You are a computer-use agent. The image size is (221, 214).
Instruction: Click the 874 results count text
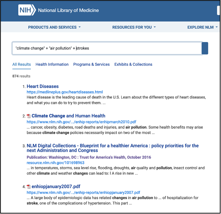coord(21,76)
